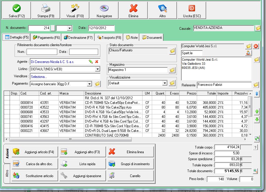Viewport: 266px width, 192px height.
Task: Clear agent with red X icon
Action: pyautogui.click(x=97, y=62)
